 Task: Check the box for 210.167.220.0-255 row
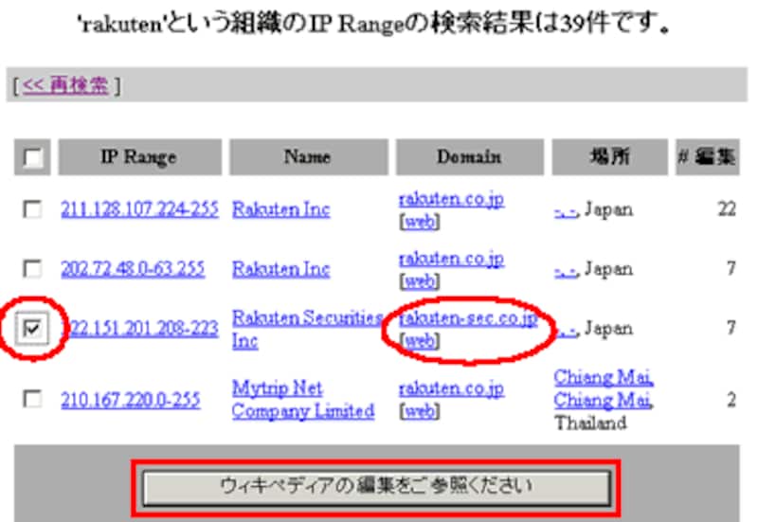point(32,399)
